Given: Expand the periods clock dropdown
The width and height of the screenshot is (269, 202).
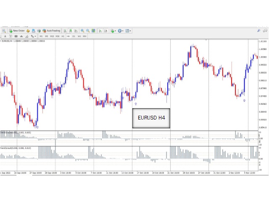Looking at the screenshot, I should [121, 31].
